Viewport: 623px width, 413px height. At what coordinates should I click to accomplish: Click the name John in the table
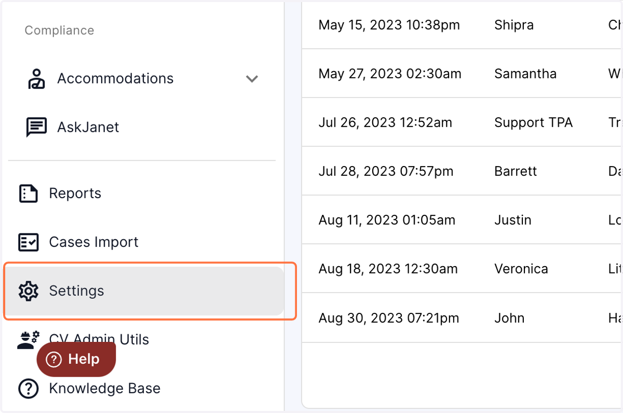509,318
